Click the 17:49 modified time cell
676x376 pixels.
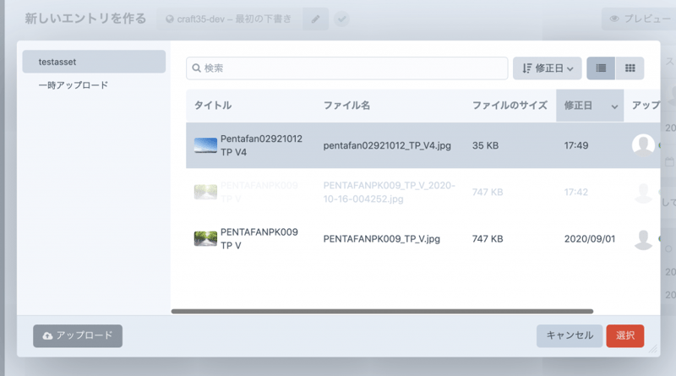pos(576,145)
